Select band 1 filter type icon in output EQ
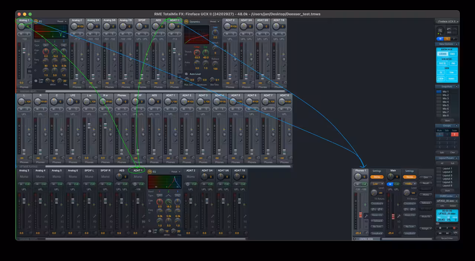 (x=160, y=195)
